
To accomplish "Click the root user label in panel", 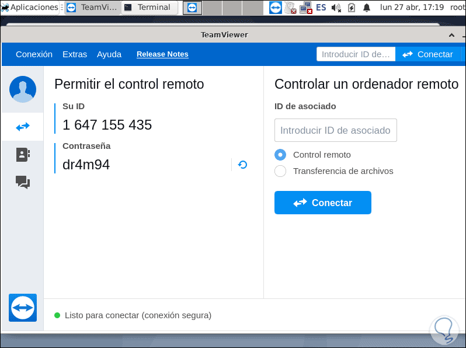I will pyautogui.click(x=458, y=7).
